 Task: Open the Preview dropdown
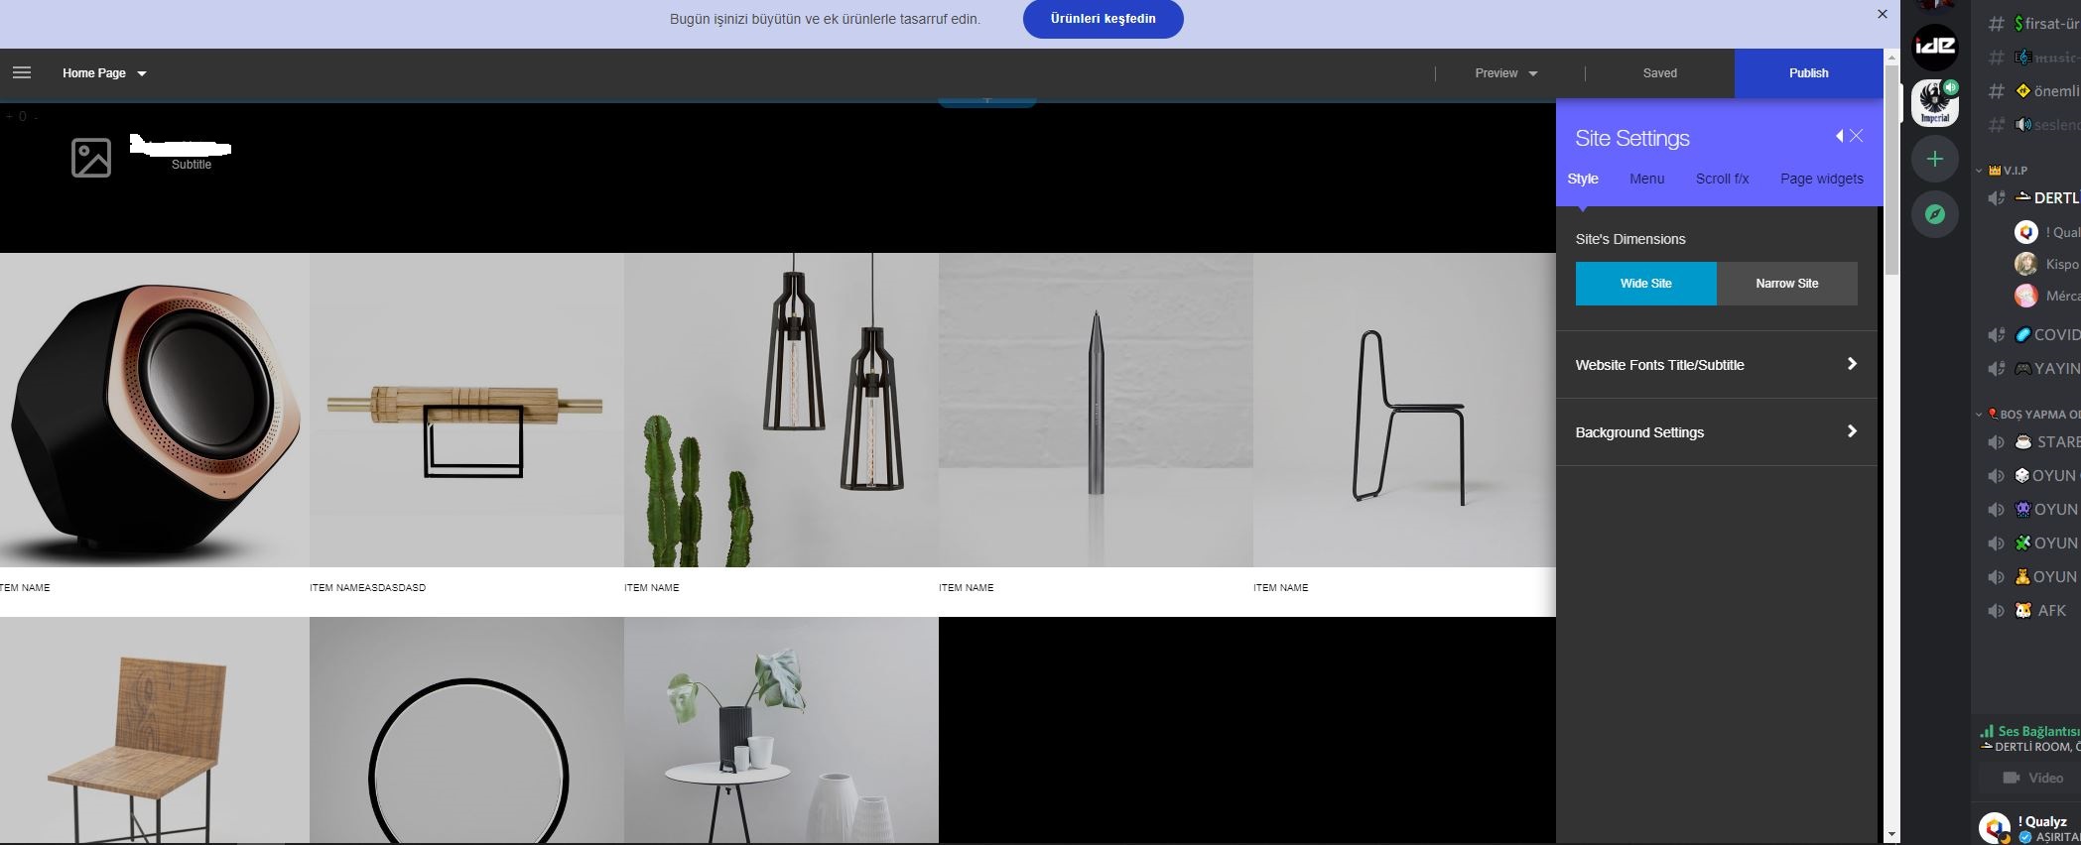coord(1505,73)
